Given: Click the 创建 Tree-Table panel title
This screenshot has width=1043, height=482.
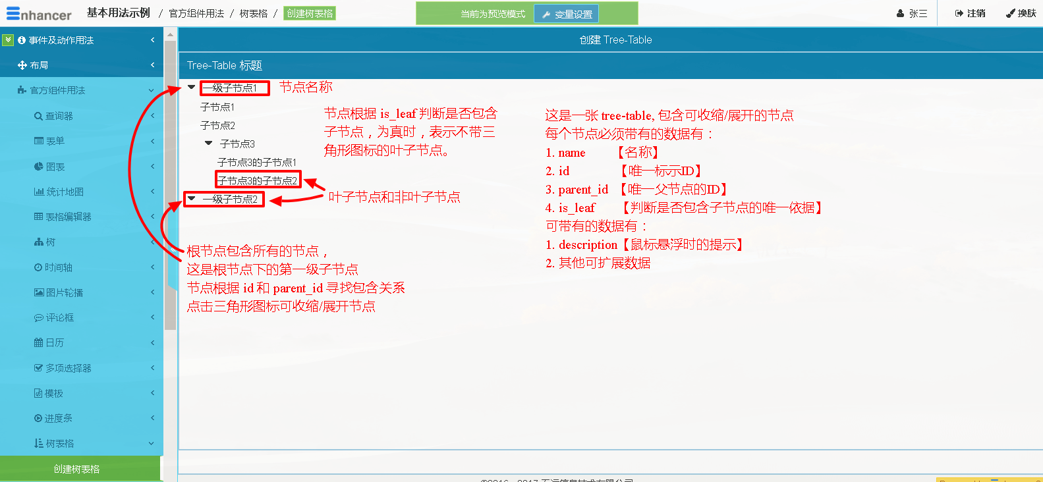Looking at the screenshot, I should coord(615,40).
